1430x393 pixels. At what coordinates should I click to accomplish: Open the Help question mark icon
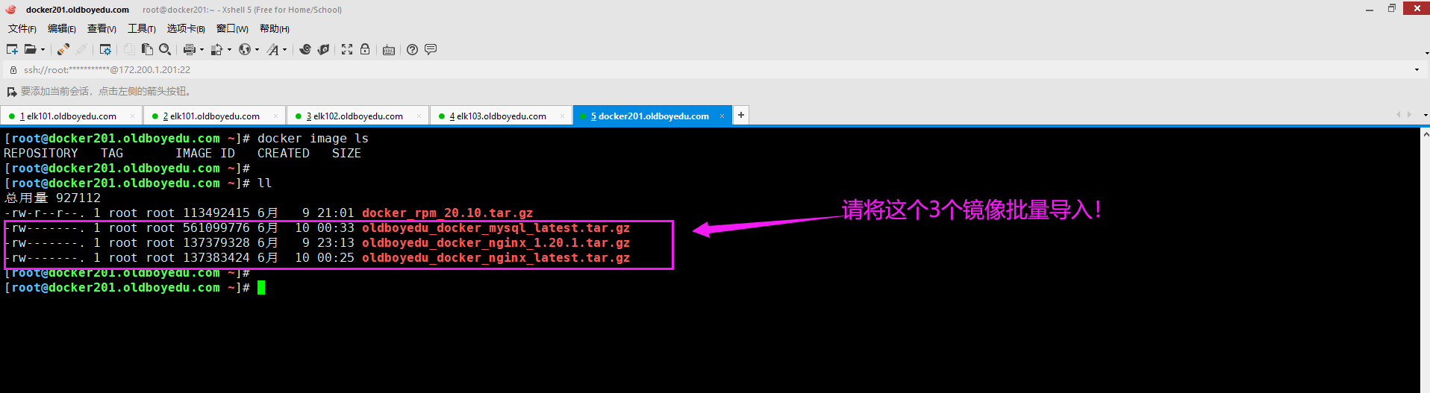[412, 49]
